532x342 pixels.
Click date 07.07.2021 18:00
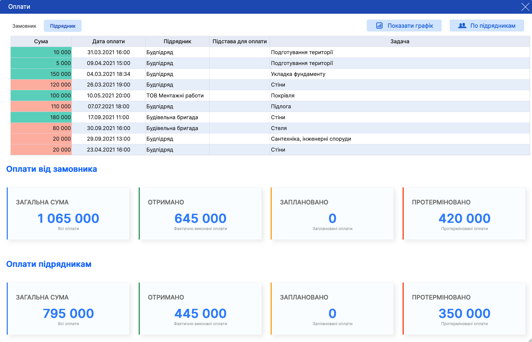pyautogui.click(x=108, y=106)
